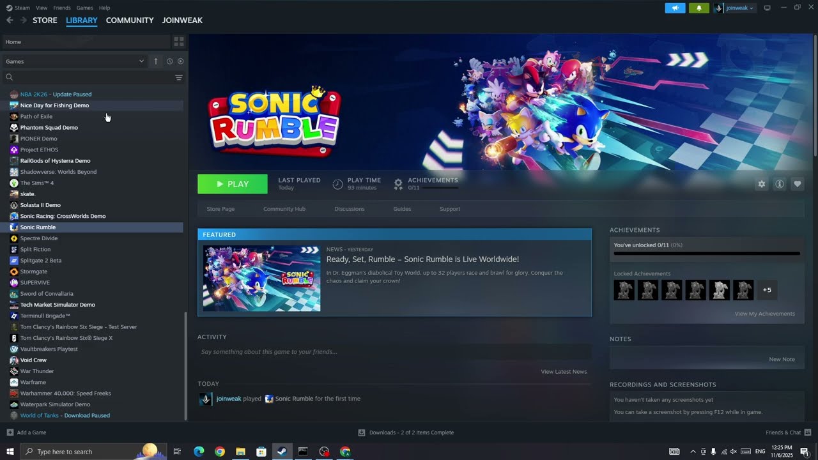Click the forward navigation arrow
Viewport: 818px width, 460px height.
[24, 20]
